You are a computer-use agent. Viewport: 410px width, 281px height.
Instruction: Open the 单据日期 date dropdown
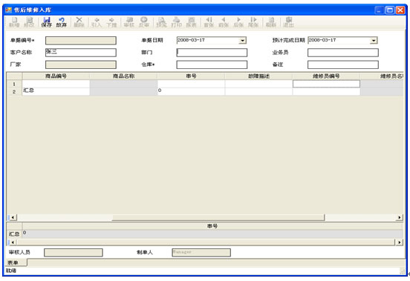click(242, 41)
